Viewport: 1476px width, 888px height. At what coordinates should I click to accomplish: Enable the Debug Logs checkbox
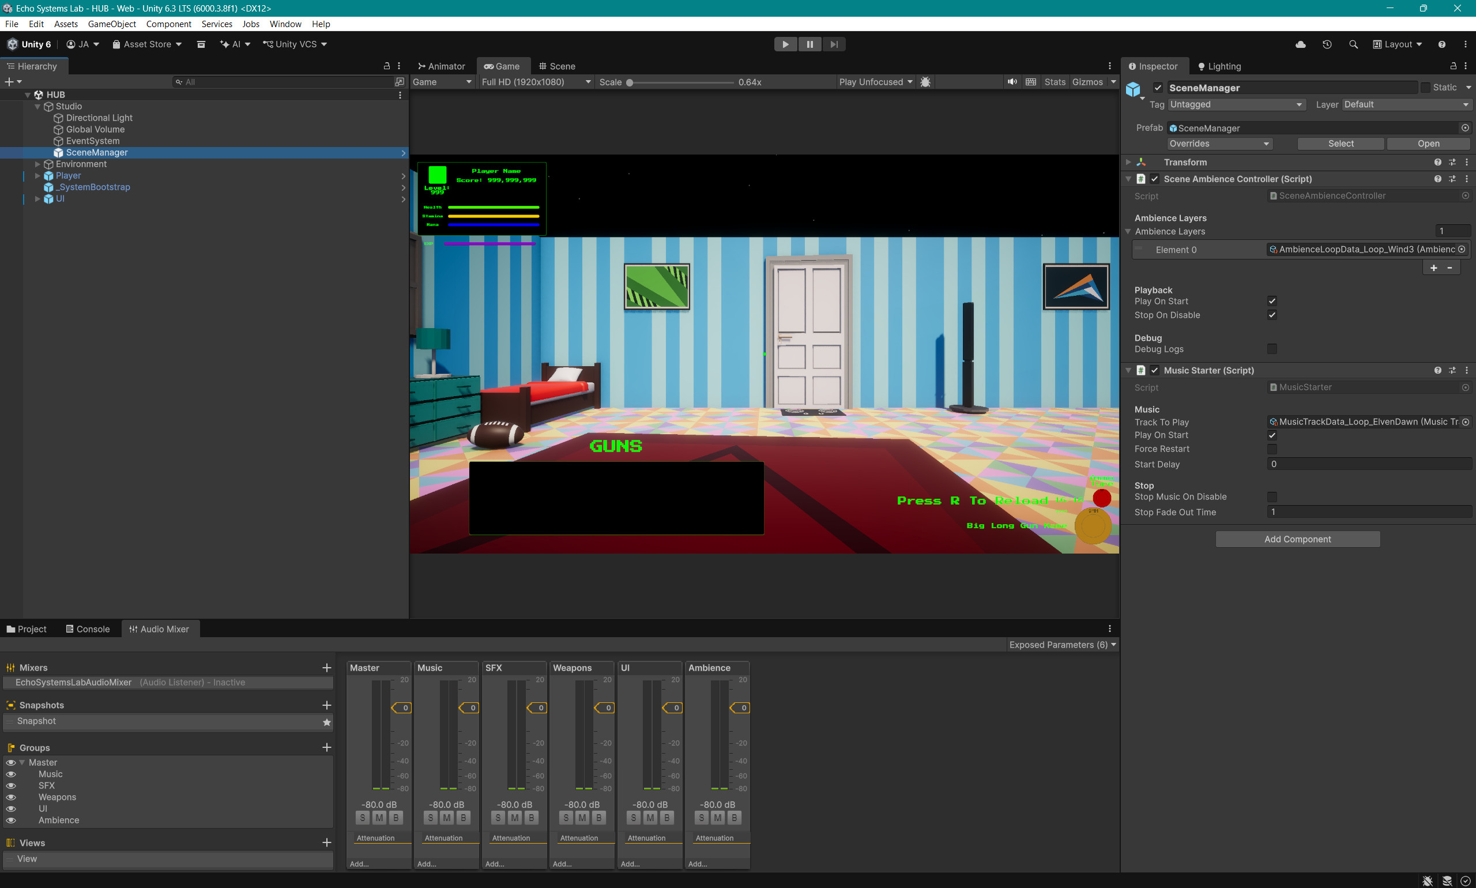click(1272, 349)
